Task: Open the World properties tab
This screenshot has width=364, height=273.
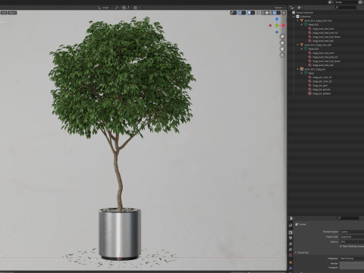Action: point(290,256)
